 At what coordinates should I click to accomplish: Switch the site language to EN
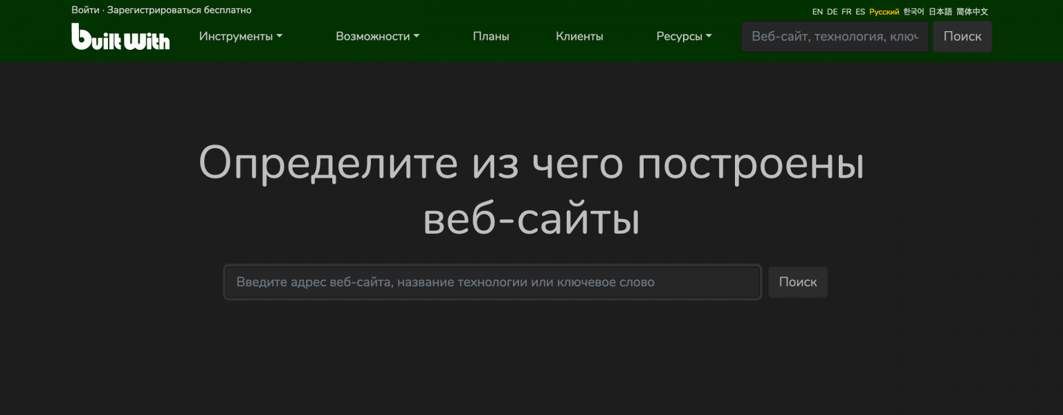817,11
